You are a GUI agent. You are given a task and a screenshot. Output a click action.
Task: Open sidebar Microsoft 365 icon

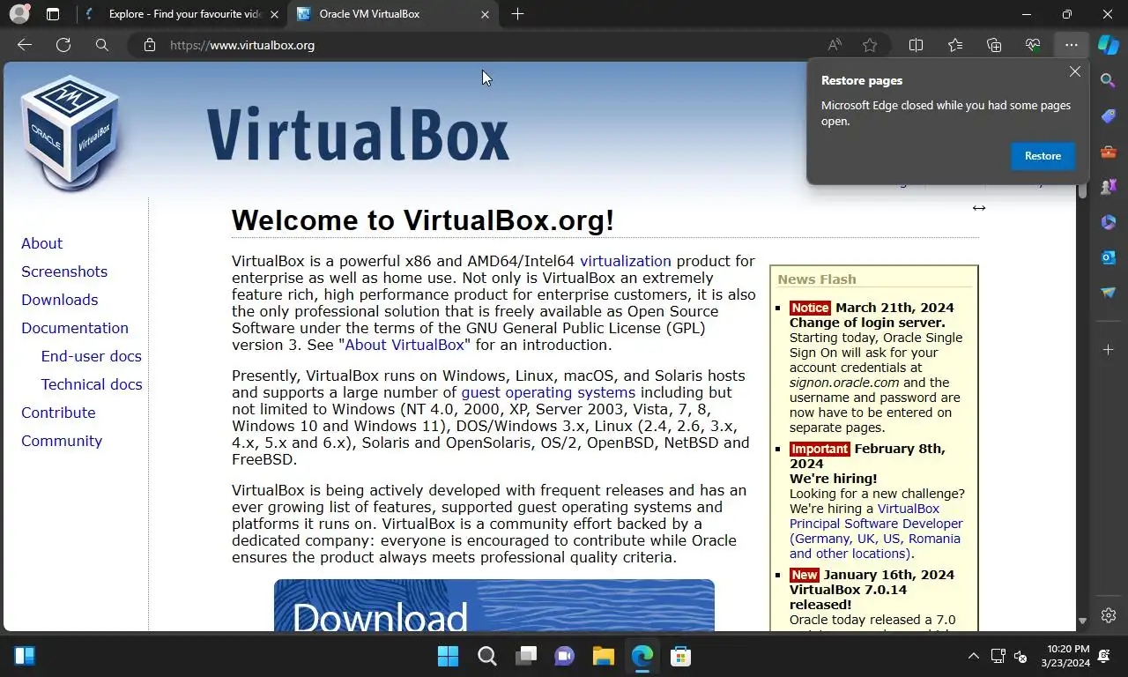[x=1109, y=222]
